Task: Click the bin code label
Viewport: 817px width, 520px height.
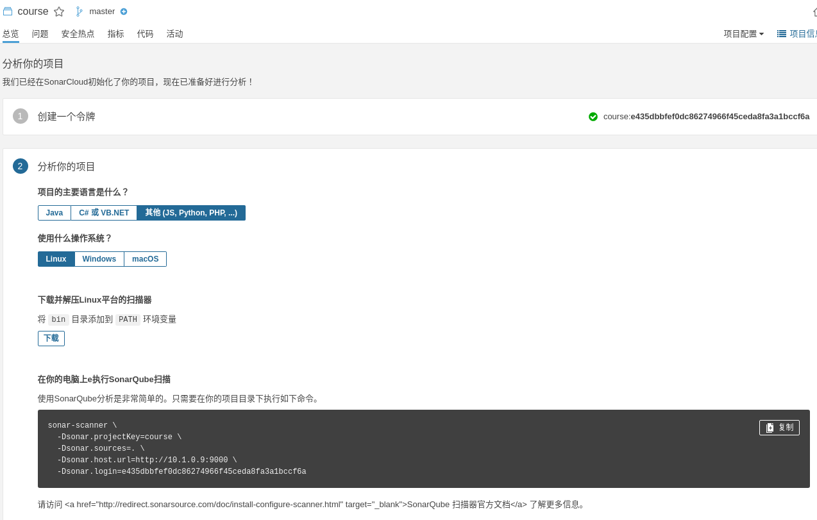Action: 58,319
